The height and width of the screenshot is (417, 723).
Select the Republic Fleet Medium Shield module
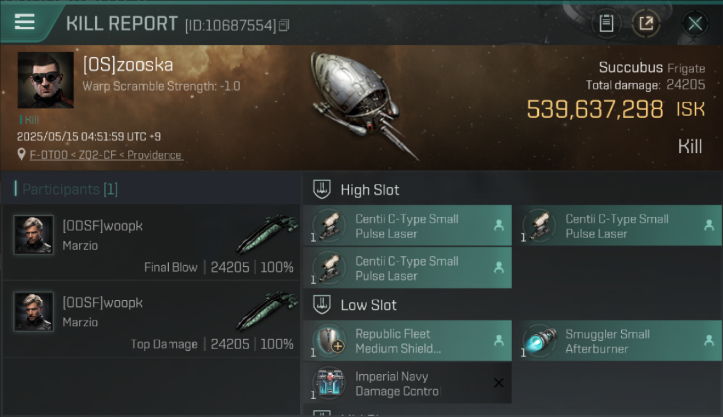pos(407,341)
